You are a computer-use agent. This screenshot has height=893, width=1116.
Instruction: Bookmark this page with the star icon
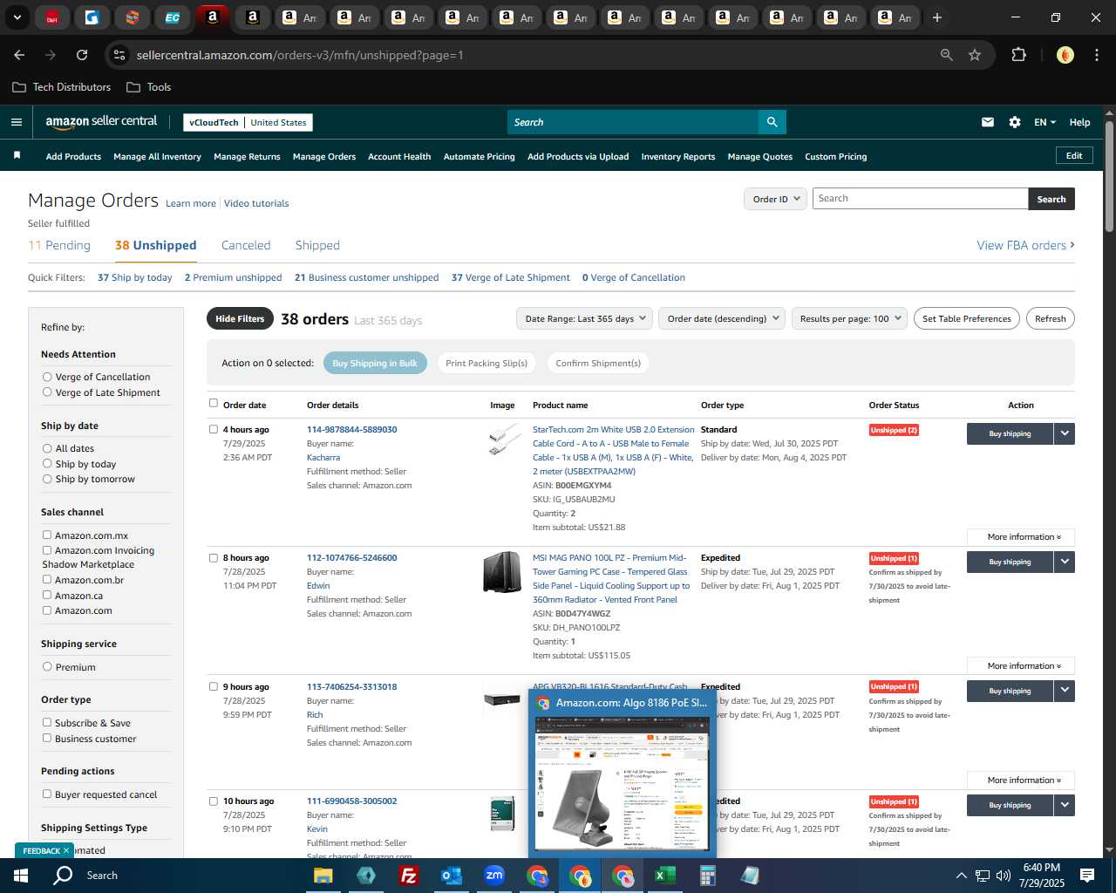[975, 55]
